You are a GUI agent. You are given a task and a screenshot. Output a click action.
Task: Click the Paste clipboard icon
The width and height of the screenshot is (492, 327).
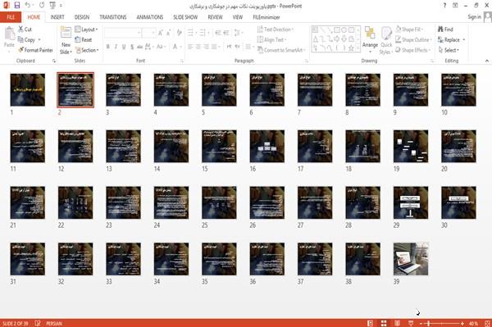coord(9,34)
